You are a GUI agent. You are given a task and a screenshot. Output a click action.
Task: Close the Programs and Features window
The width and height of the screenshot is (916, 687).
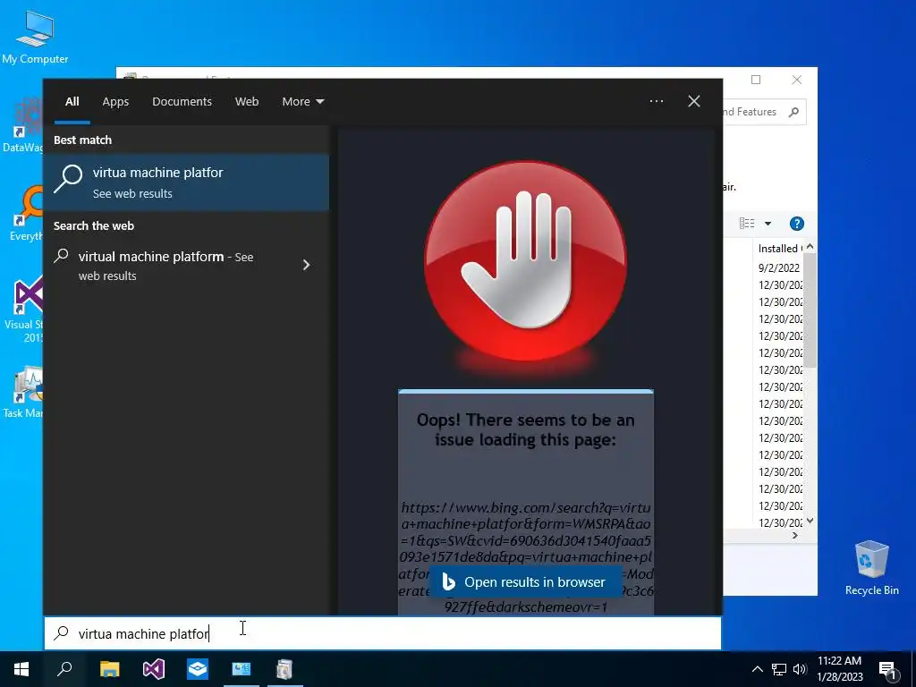click(x=797, y=80)
